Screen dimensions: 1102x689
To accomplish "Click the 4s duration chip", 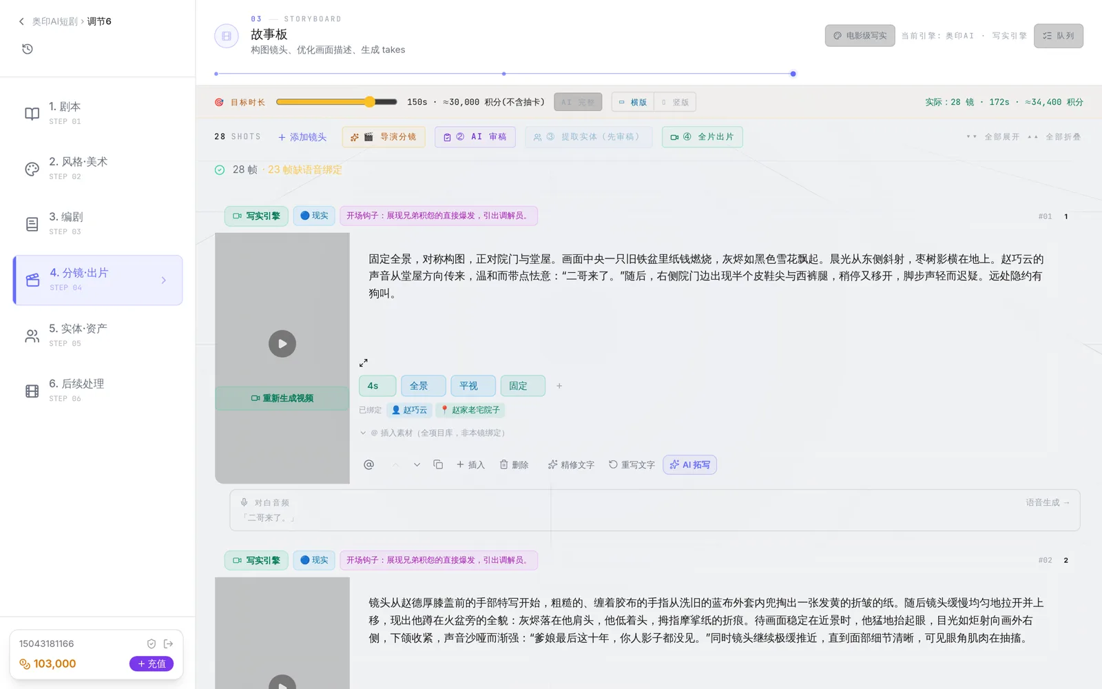I will pyautogui.click(x=377, y=386).
